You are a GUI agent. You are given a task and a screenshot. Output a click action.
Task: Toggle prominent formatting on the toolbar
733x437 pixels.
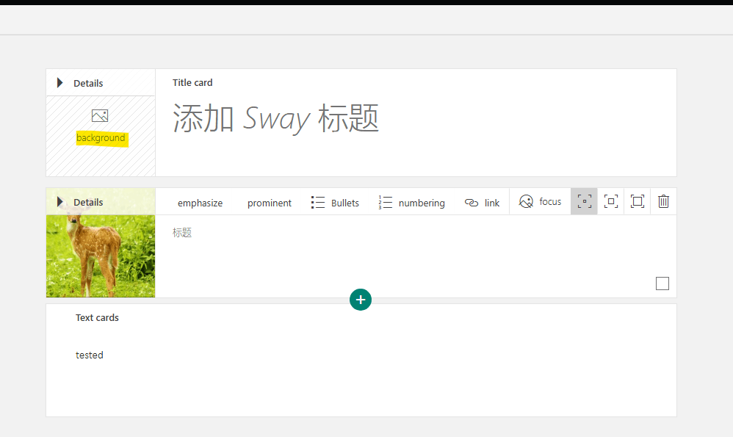tap(270, 203)
